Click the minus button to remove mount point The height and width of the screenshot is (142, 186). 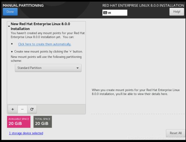click(22, 109)
